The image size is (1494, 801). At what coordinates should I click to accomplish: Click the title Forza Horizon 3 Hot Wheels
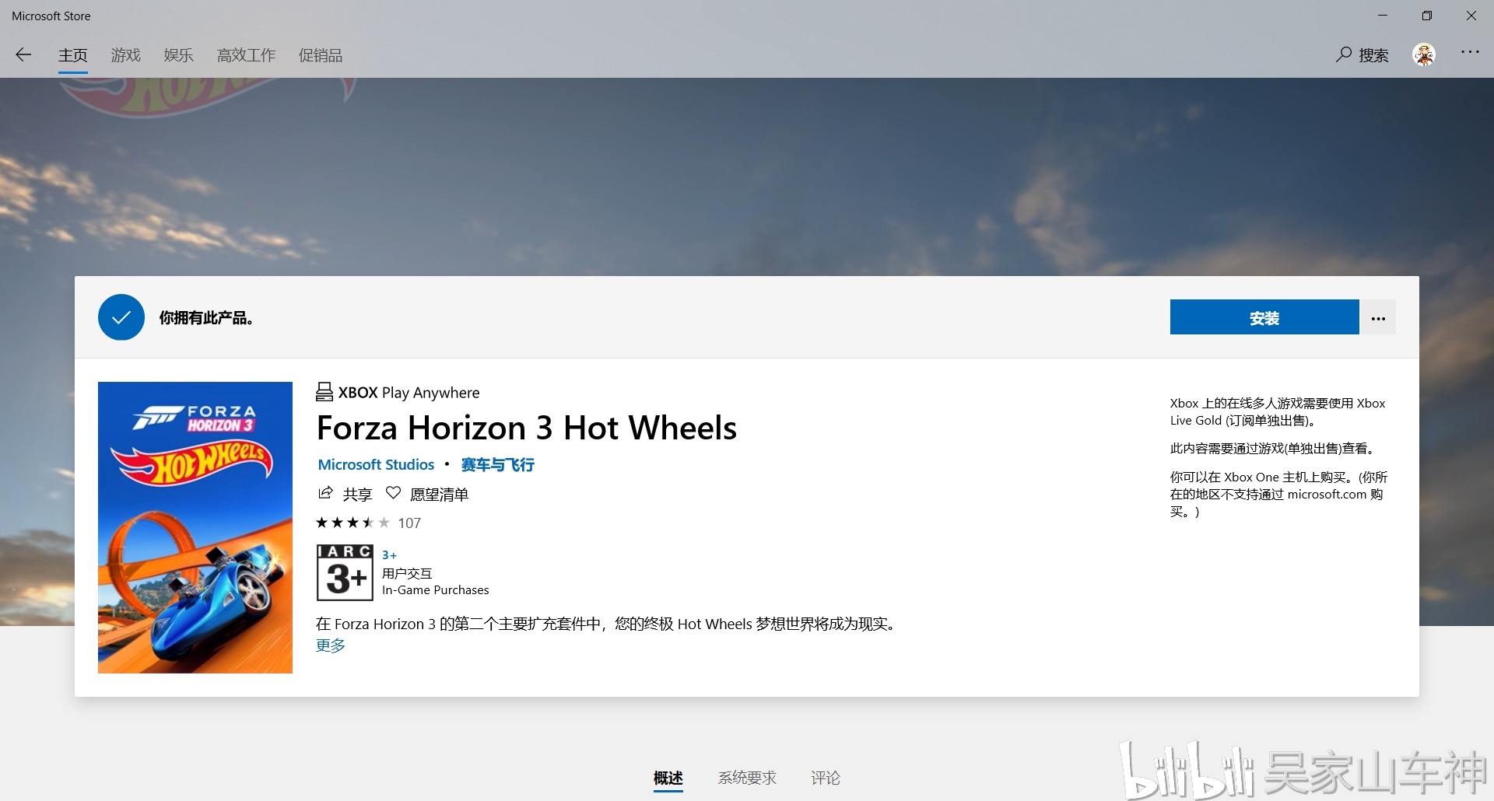(527, 428)
